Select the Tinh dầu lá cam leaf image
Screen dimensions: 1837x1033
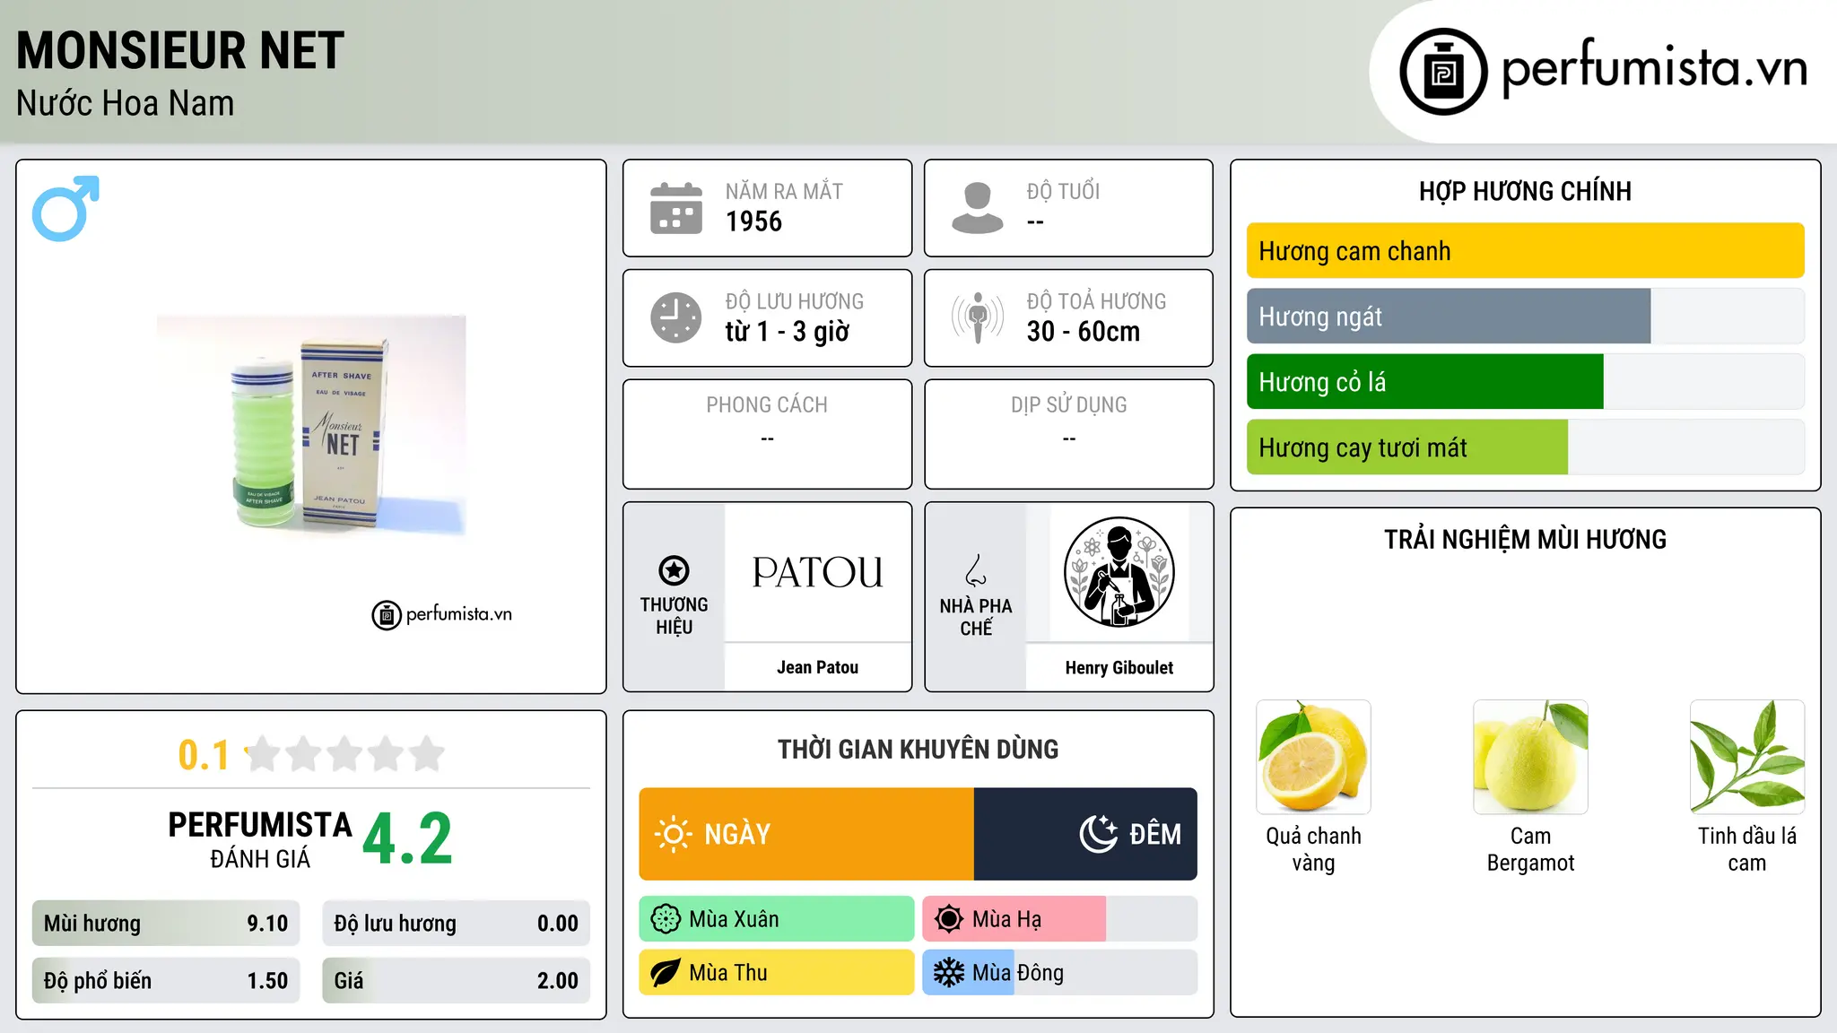click(1747, 757)
